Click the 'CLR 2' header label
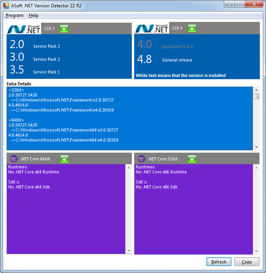The image size is (266, 273). click(49, 28)
